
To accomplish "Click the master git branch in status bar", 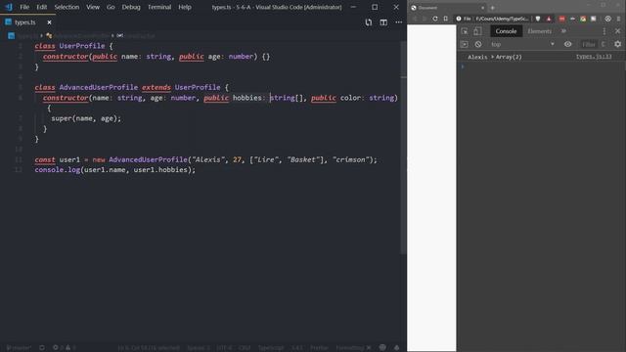I will 19,348.
